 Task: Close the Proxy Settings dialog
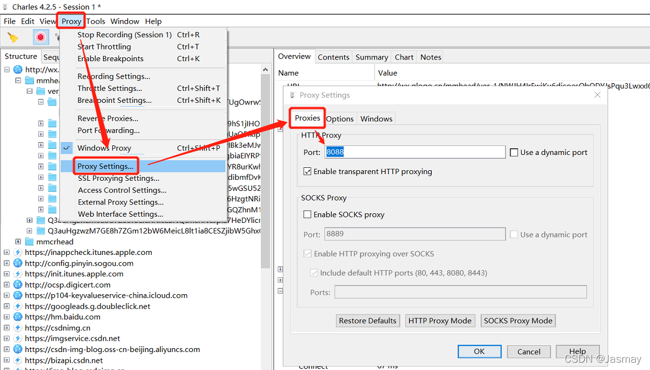[597, 95]
